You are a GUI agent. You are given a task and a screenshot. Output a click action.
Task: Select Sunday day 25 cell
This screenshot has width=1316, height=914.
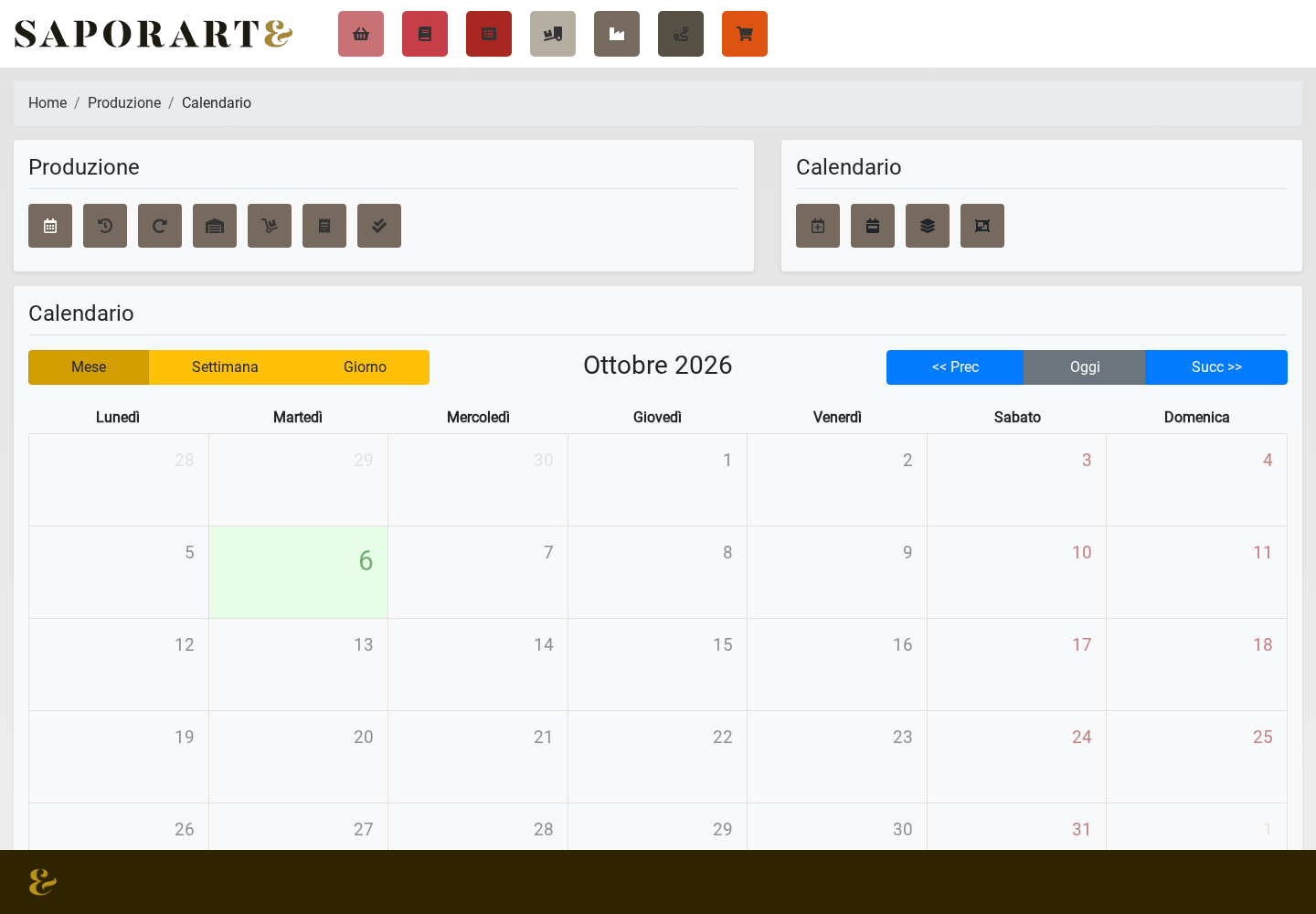[1196, 757]
